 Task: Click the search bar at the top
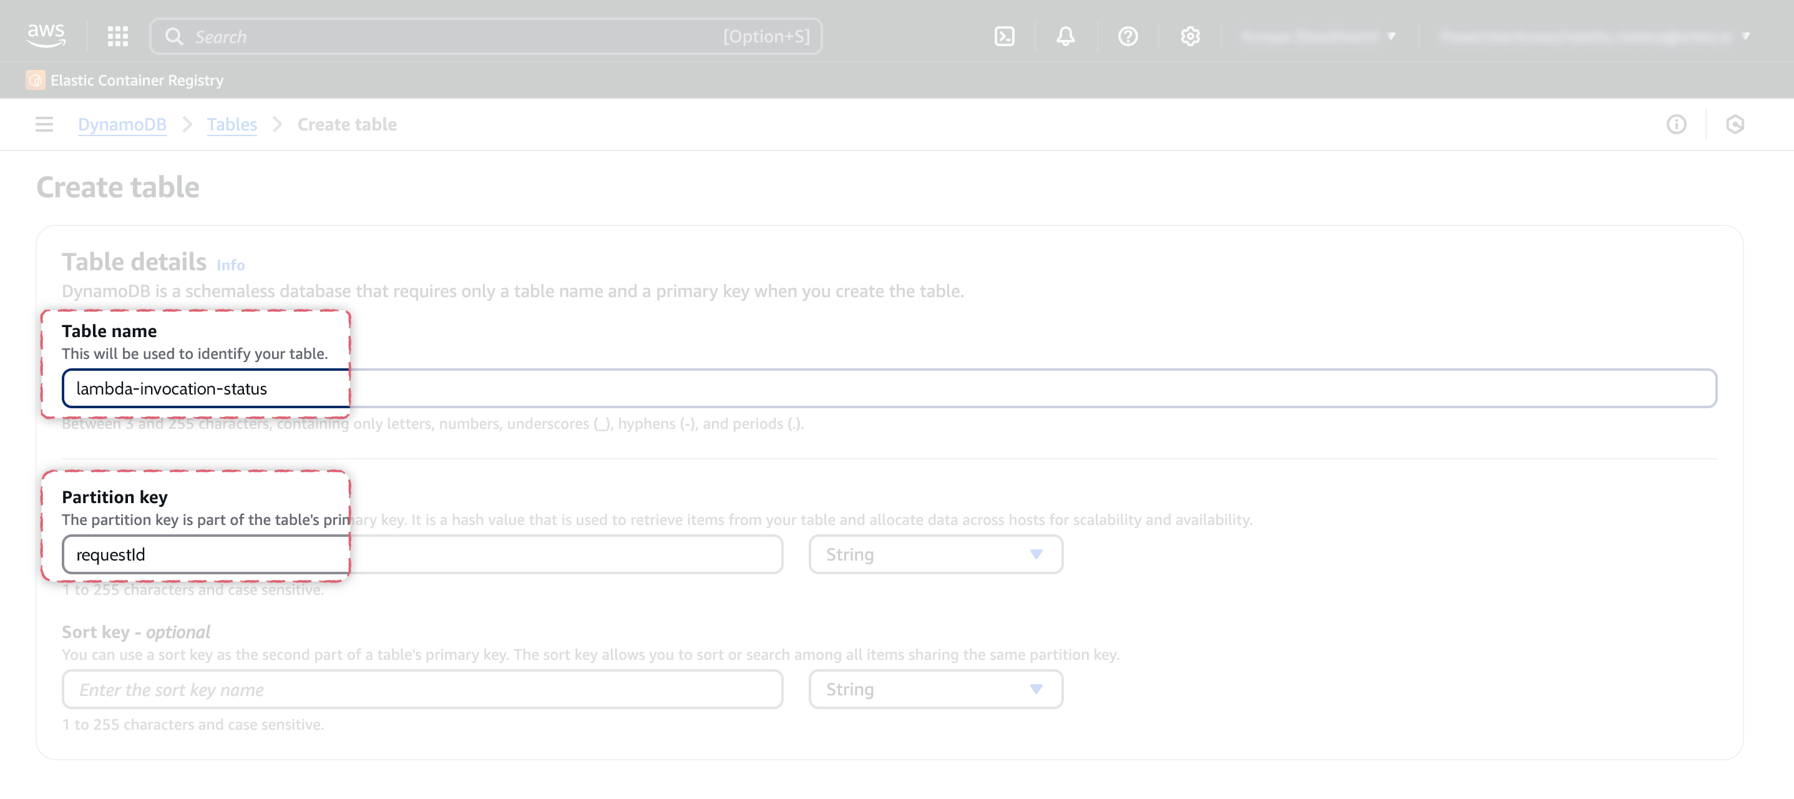487,36
